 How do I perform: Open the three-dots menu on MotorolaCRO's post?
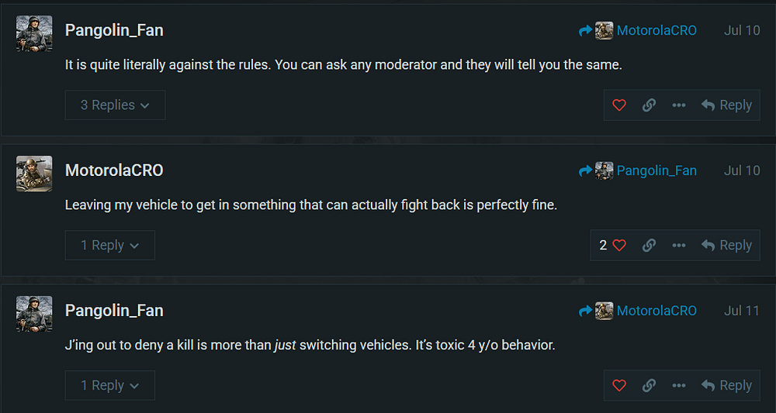coord(679,246)
